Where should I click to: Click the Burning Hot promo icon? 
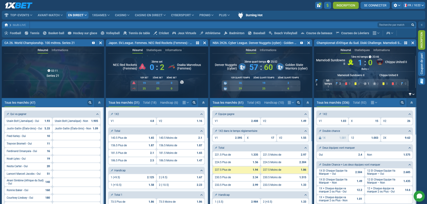[240, 15]
